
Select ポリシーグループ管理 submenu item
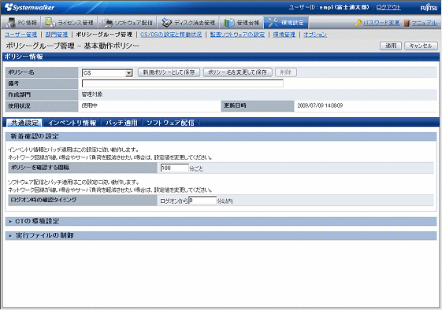pos(104,35)
